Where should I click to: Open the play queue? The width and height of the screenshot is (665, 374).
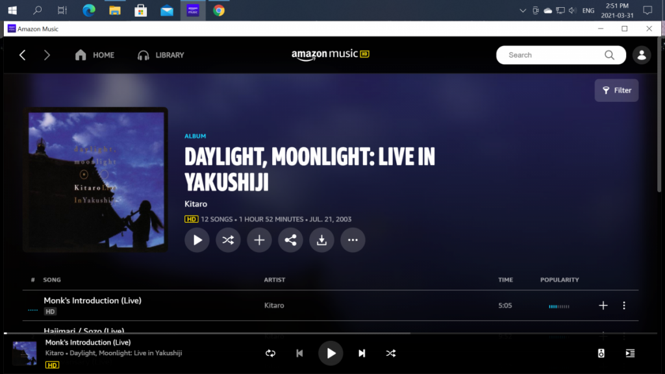pos(630,353)
